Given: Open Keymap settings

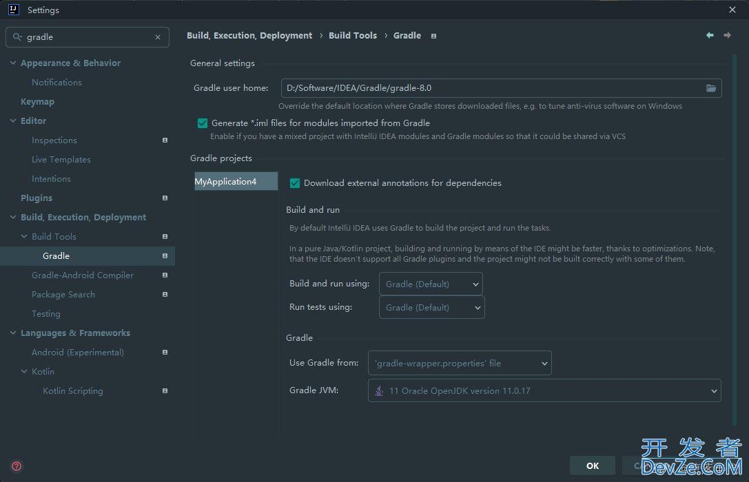Looking at the screenshot, I should point(37,102).
